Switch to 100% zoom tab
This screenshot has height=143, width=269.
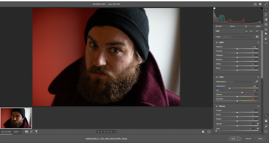16,132
